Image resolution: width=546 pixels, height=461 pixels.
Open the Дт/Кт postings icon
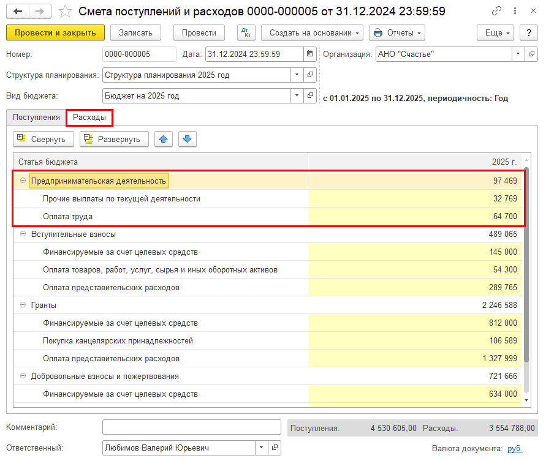point(246,33)
